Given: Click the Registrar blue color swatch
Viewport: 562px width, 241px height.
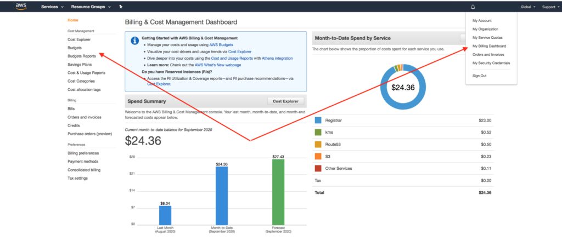Looking at the screenshot, I should tap(318, 120).
